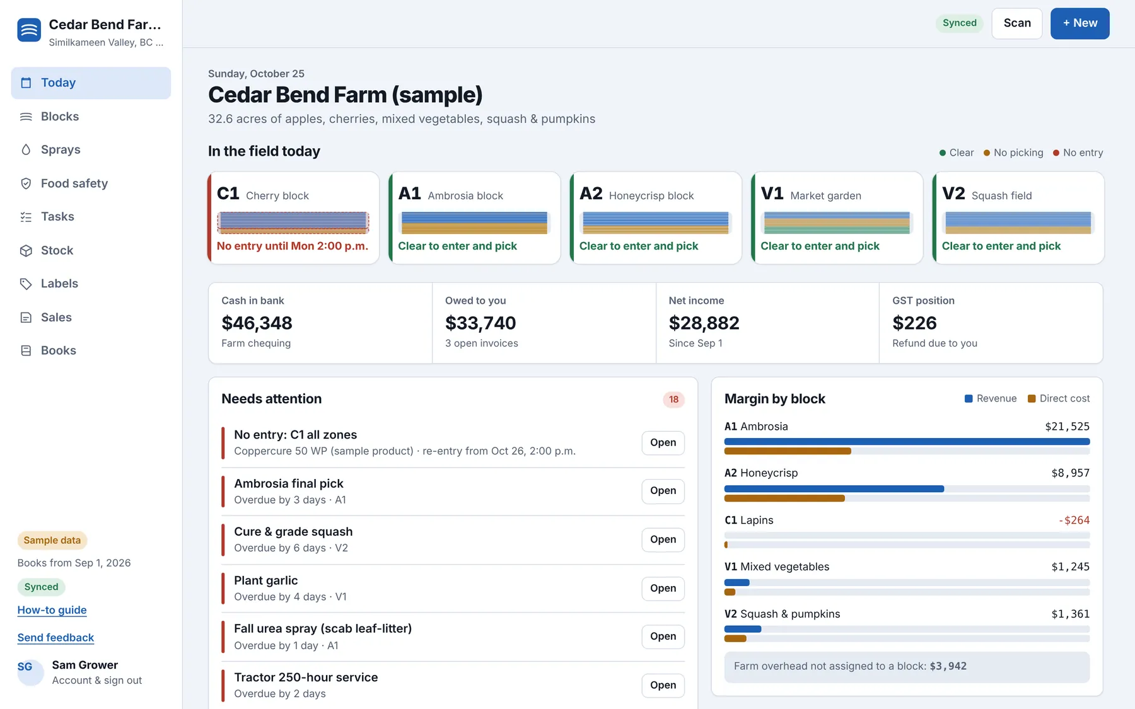
Task: Click the + New button
Action: [1080, 23]
